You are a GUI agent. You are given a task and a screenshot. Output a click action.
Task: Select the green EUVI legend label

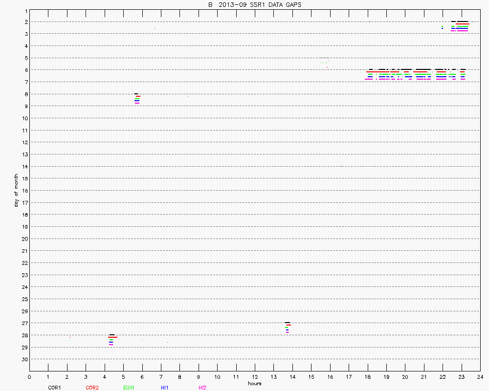[x=129, y=388]
